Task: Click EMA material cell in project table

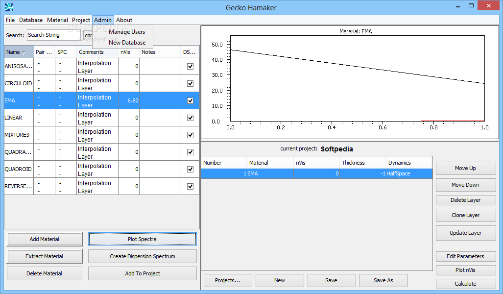Action: 270,173
